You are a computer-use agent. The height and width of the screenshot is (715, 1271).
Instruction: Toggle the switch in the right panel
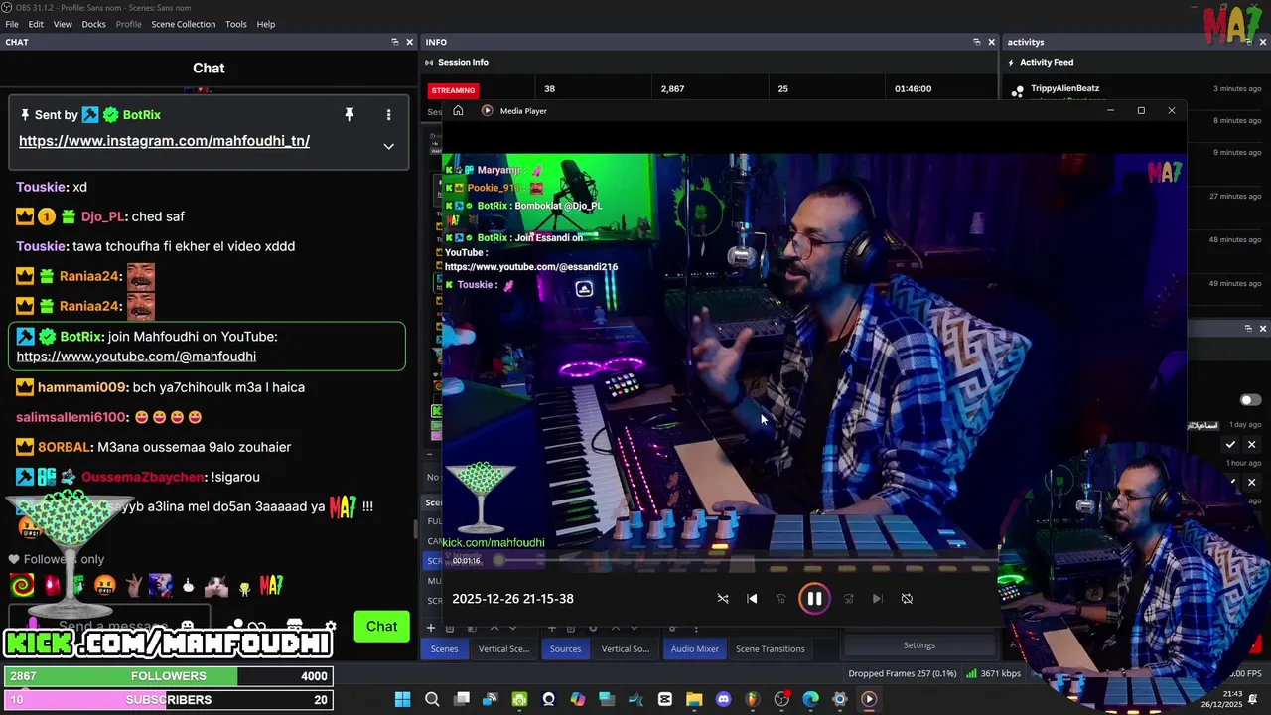point(1250,400)
